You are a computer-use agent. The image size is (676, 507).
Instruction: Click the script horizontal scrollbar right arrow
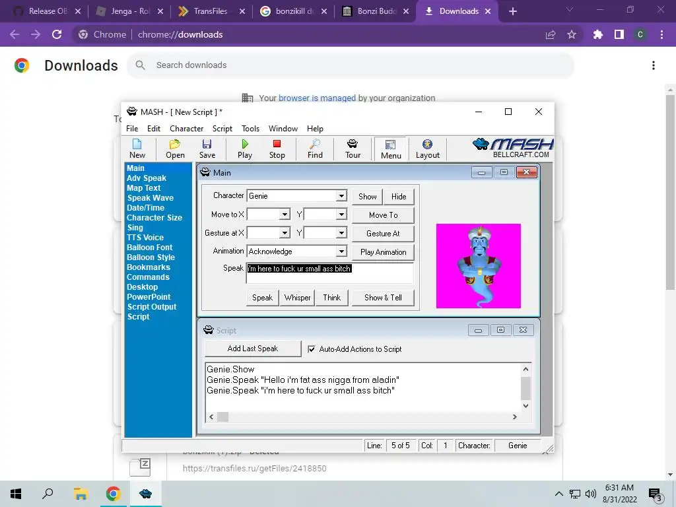(x=514, y=417)
